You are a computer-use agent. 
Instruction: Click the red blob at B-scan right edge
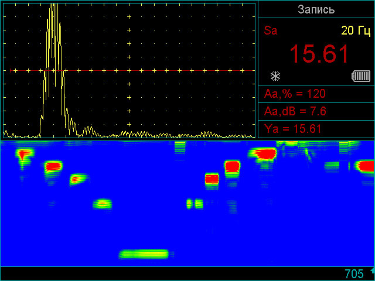tap(366, 166)
